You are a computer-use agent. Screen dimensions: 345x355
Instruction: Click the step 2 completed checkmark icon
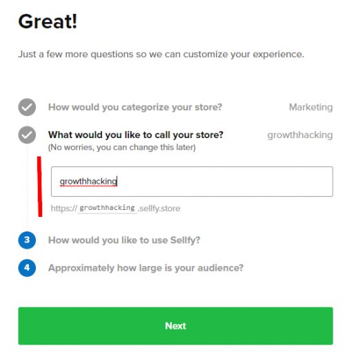(27, 135)
